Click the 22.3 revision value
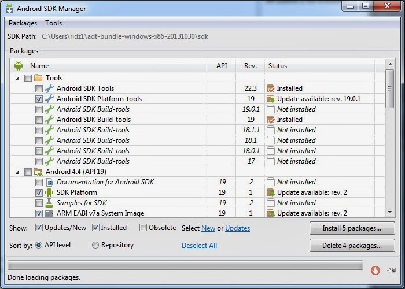This screenshot has width=405, height=289. (x=251, y=88)
